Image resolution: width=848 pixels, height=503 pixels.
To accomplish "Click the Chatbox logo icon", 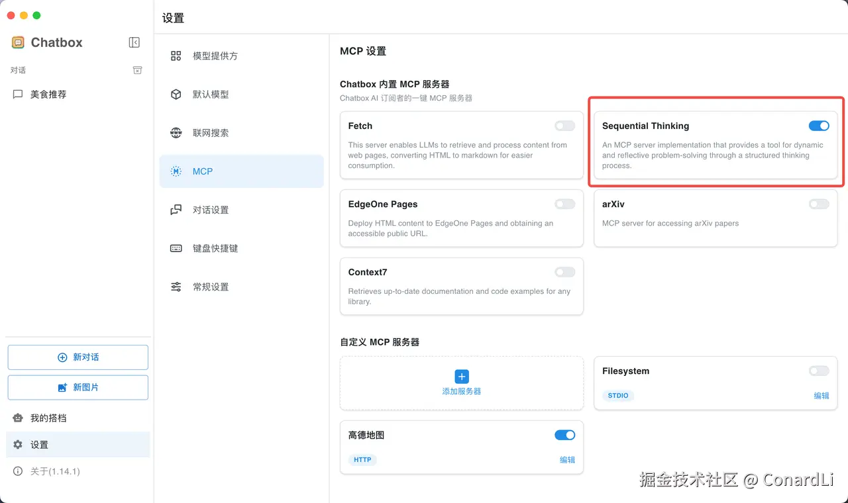I will point(18,42).
